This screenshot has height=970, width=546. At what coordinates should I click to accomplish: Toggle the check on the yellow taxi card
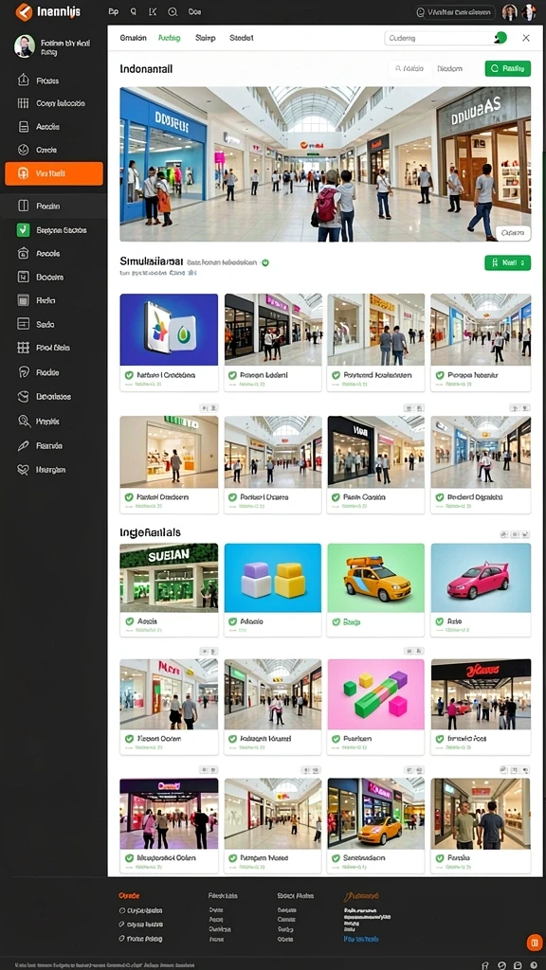(337, 621)
